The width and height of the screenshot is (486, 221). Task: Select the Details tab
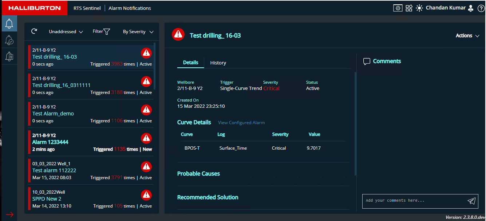190,63
